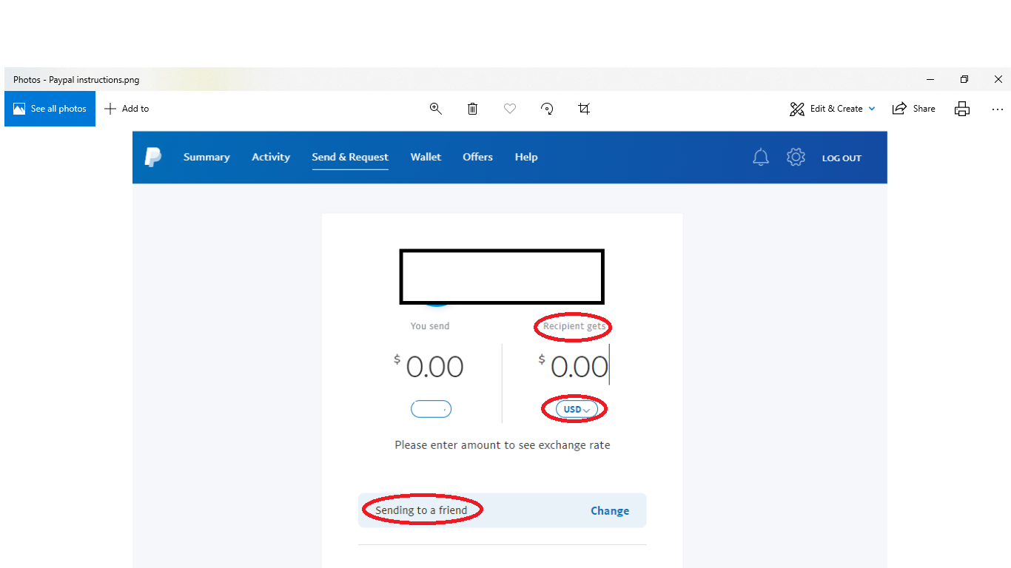Image resolution: width=1011 pixels, height=568 pixels.
Task: Open the Help tab
Action: click(526, 157)
